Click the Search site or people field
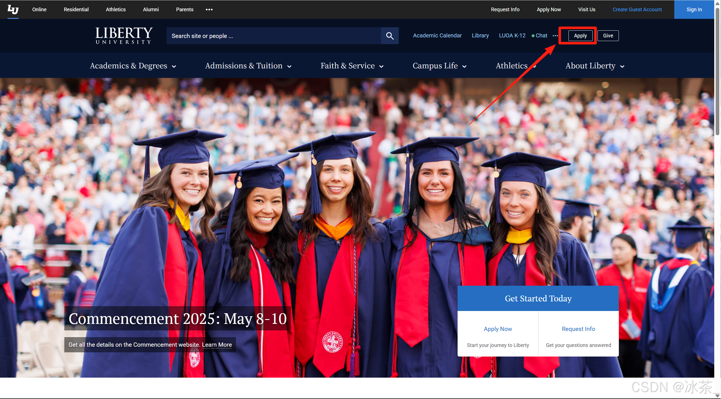This screenshot has width=721, height=399. pos(273,36)
